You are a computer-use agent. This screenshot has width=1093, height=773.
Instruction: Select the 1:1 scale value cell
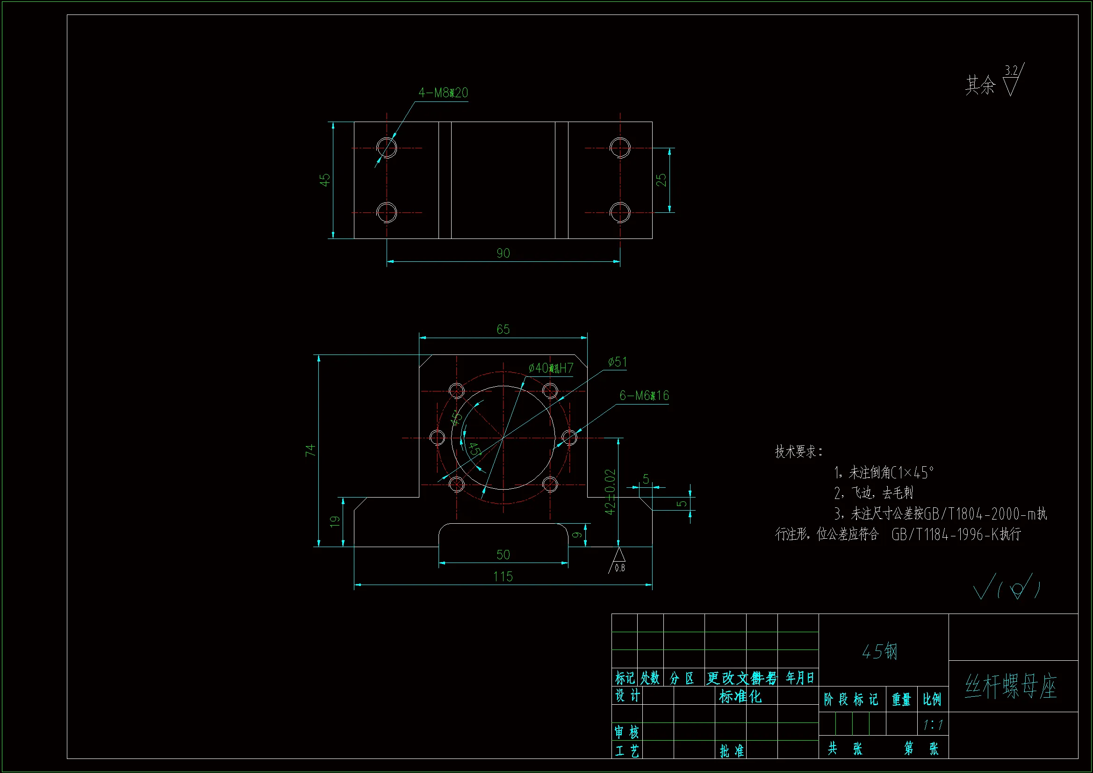(933, 725)
